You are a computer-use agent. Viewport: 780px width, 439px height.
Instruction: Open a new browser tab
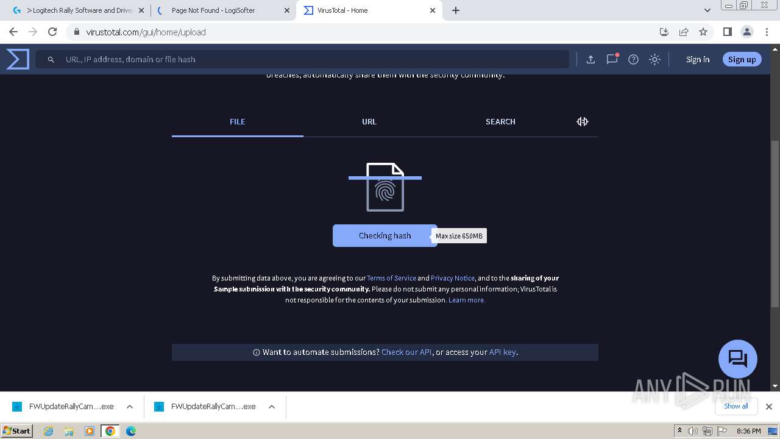[x=456, y=10]
